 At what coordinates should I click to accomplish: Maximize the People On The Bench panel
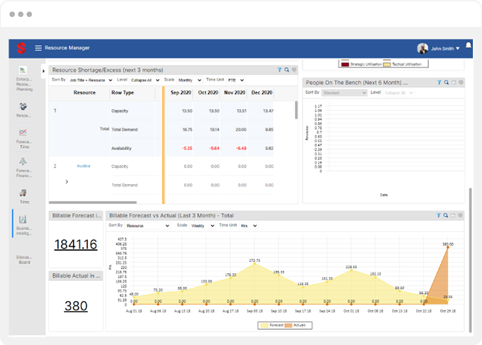(x=454, y=82)
